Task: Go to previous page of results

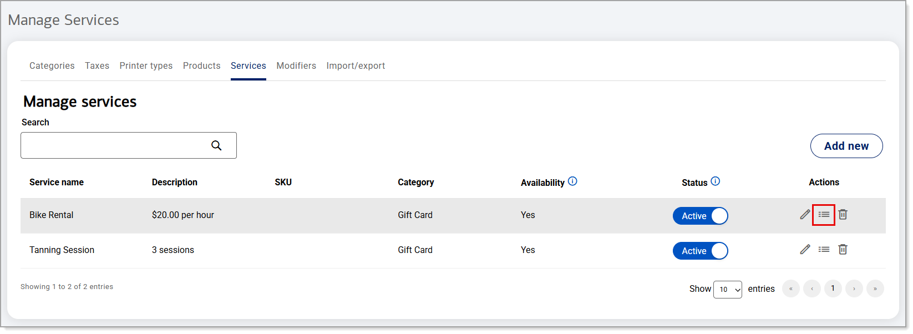Action: pos(812,289)
